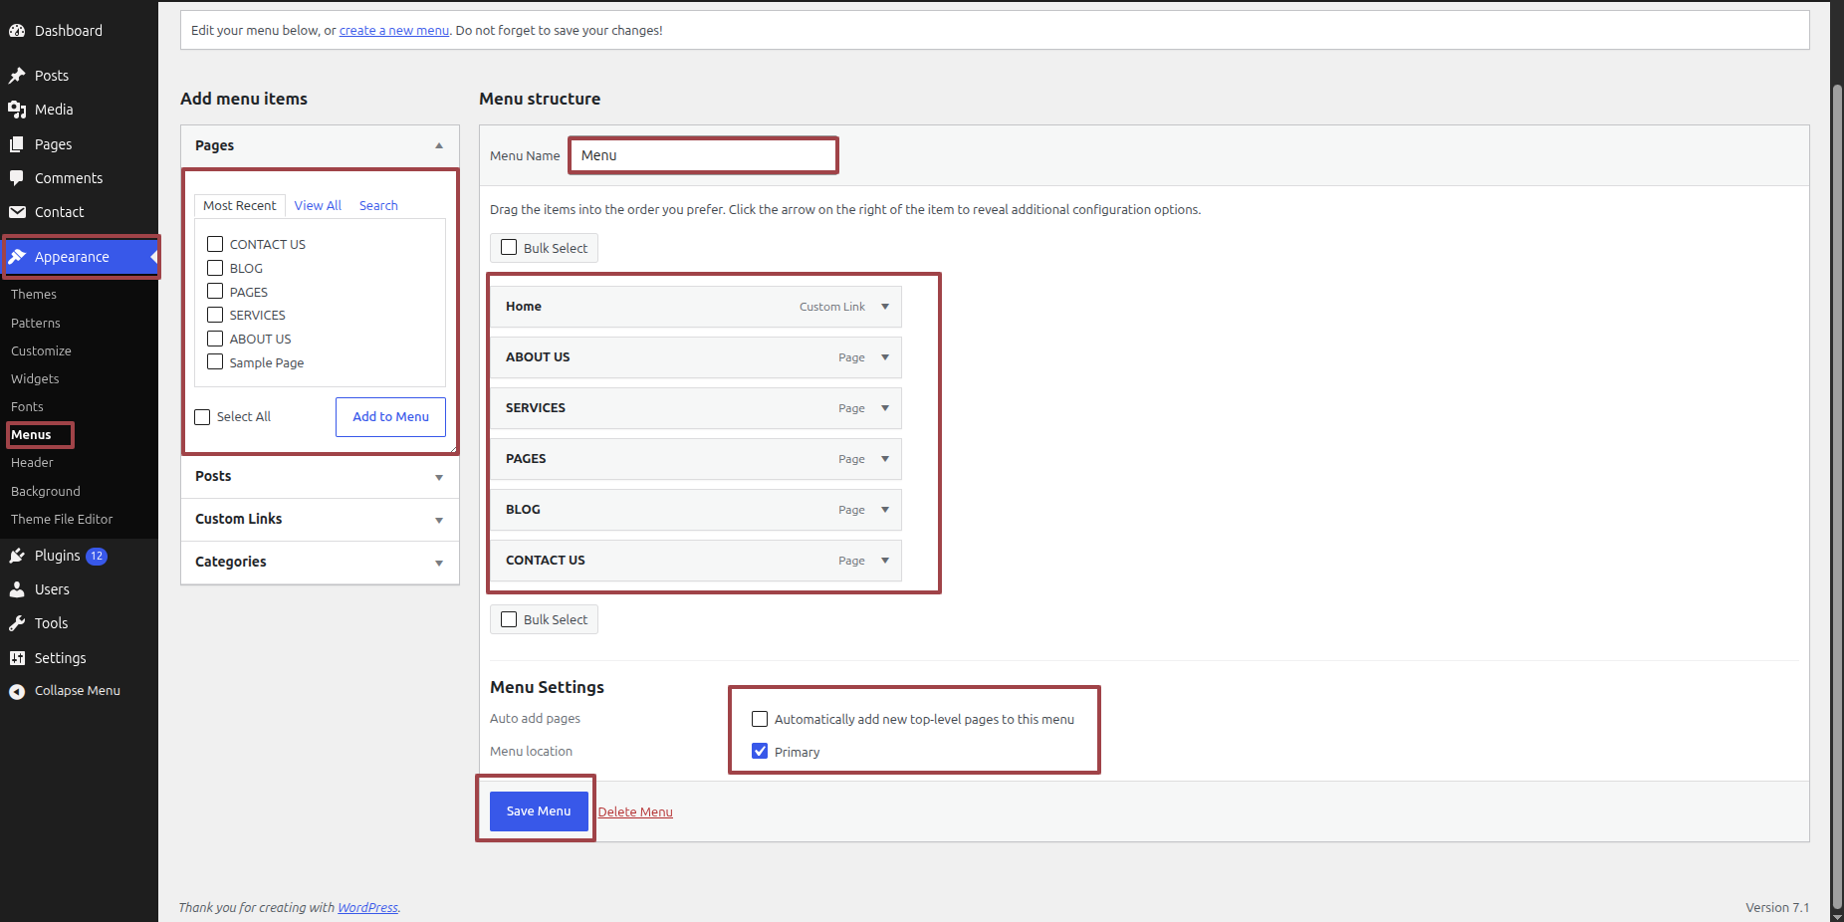Open the Media library icon

click(17, 110)
